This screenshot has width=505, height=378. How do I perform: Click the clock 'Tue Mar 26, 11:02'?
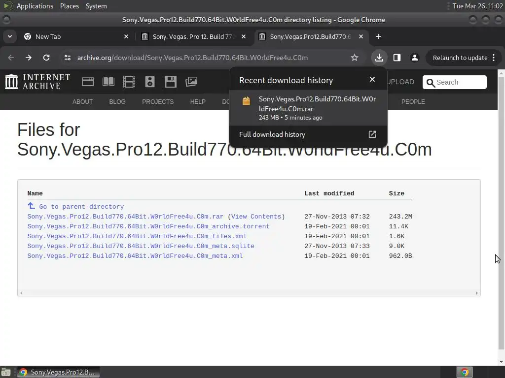(x=477, y=6)
